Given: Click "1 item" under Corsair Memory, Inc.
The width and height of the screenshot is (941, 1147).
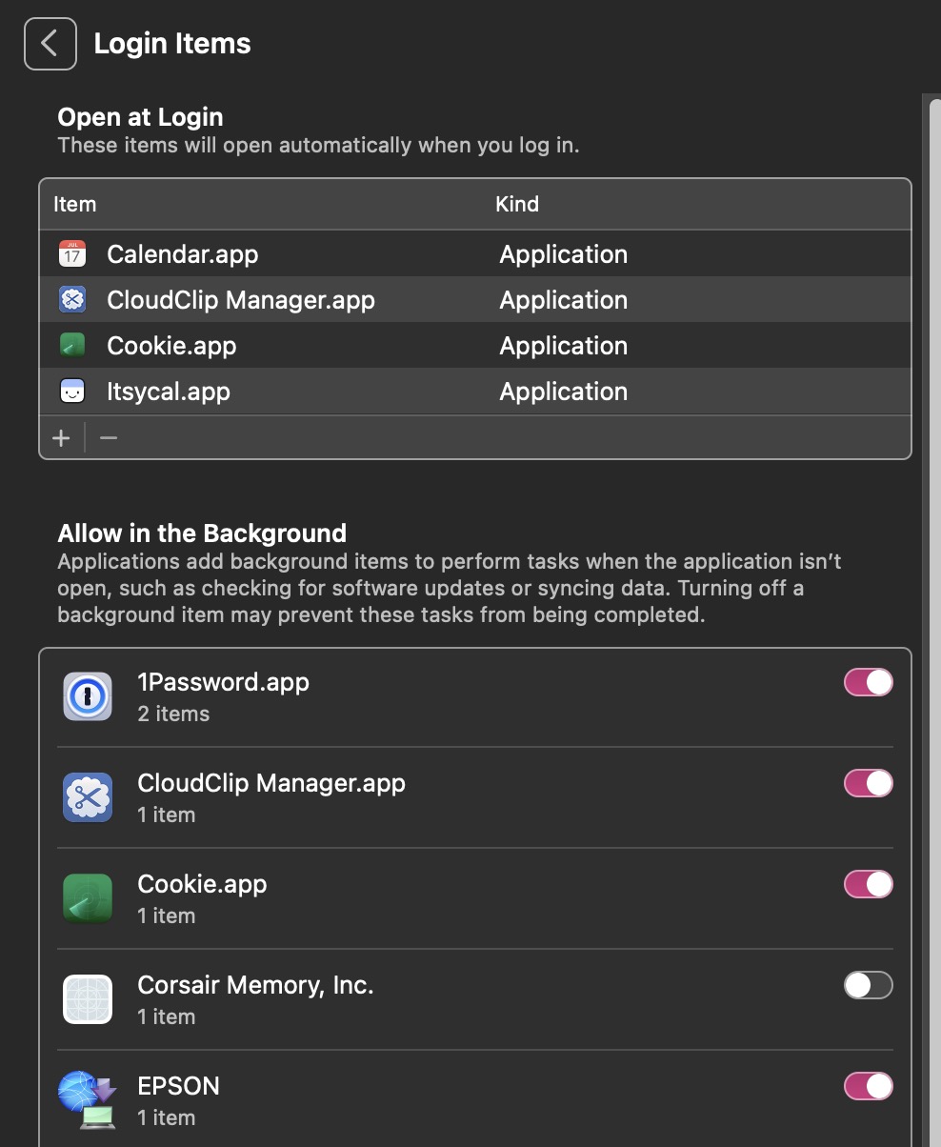Looking at the screenshot, I should 167,1016.
